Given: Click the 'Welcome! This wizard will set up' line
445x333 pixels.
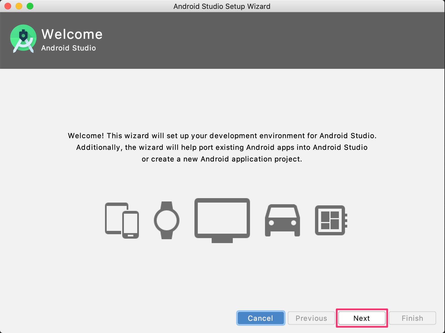Looking at the screenshot, I should coord(222,136).
